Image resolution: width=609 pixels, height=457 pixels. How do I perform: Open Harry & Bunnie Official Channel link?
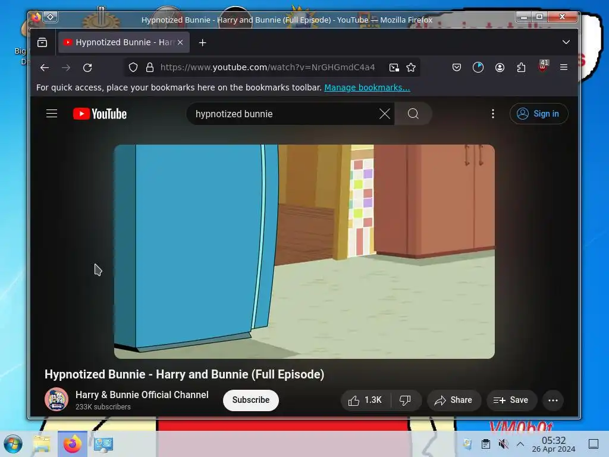pyautogui.click(x=142, y=395)
